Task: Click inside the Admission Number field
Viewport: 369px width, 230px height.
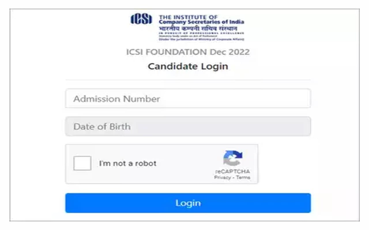Action: [x=188, y=99]
